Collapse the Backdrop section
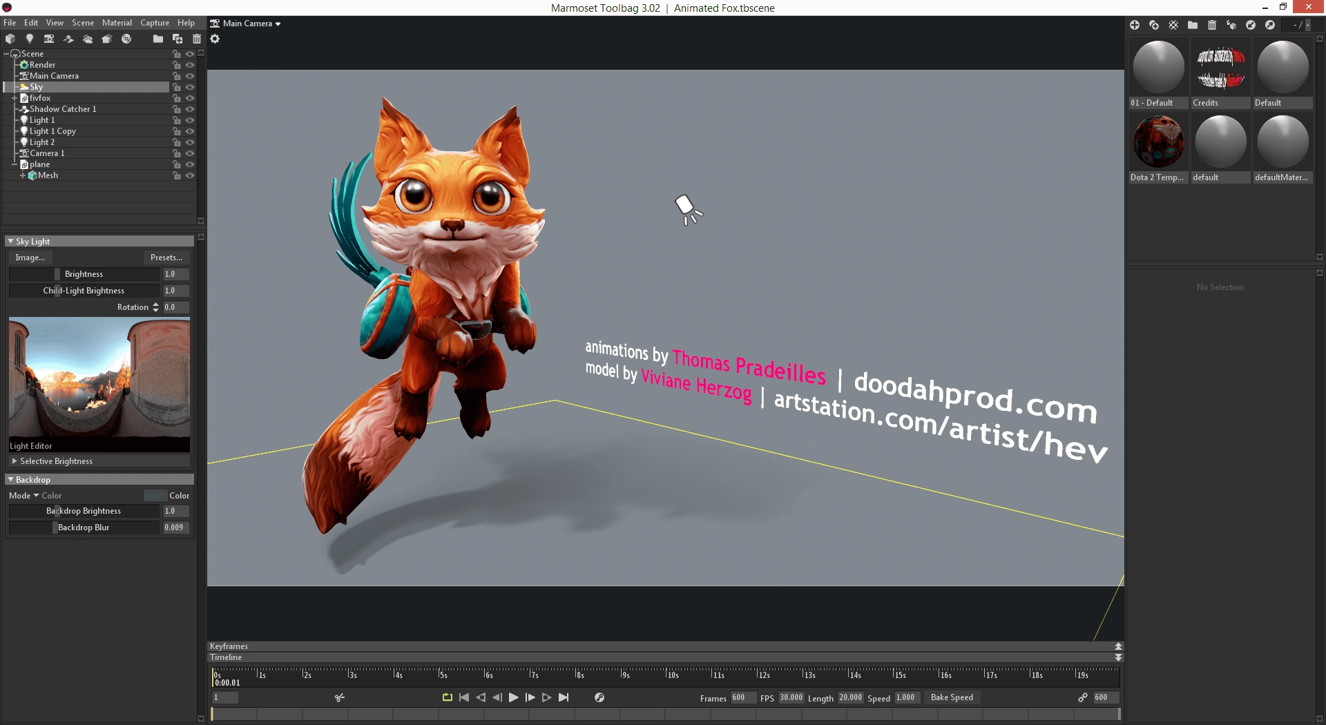Viewport: 1326px width, 725px height. tap(10, 480)
